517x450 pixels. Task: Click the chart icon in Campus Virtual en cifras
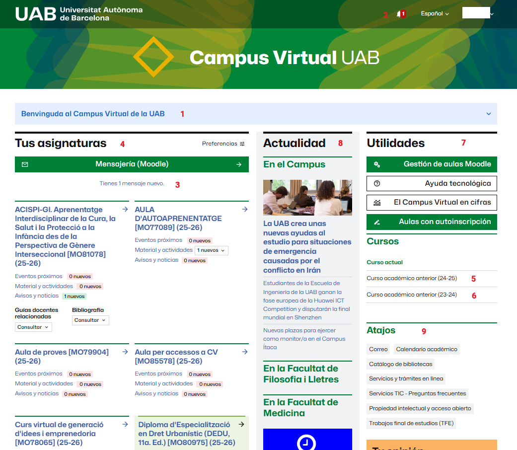coord(377,203)
